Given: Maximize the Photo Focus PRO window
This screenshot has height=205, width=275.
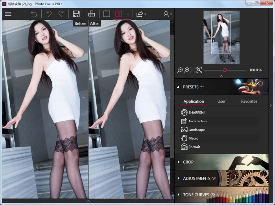Looking at the screenshot, I should click(x=257, y=3).
